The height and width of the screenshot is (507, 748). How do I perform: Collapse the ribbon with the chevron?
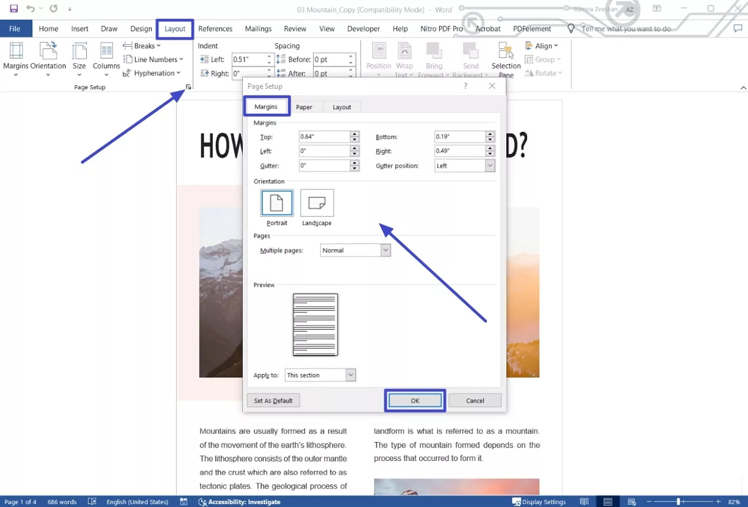[x=743, y=87]
